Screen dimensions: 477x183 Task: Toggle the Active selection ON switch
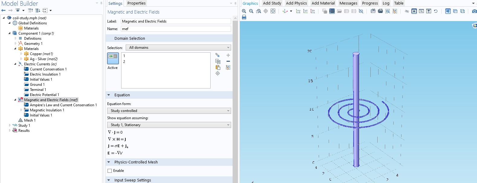pos(113,58)
